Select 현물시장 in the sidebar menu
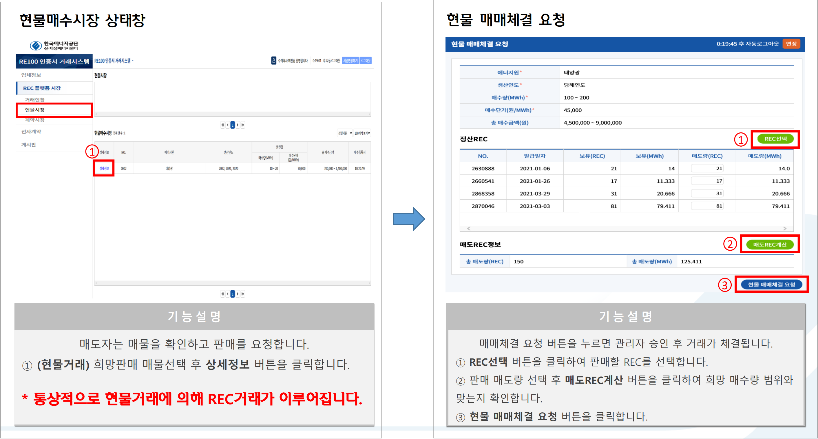The image size is (818, 439). tap(35, 110)
